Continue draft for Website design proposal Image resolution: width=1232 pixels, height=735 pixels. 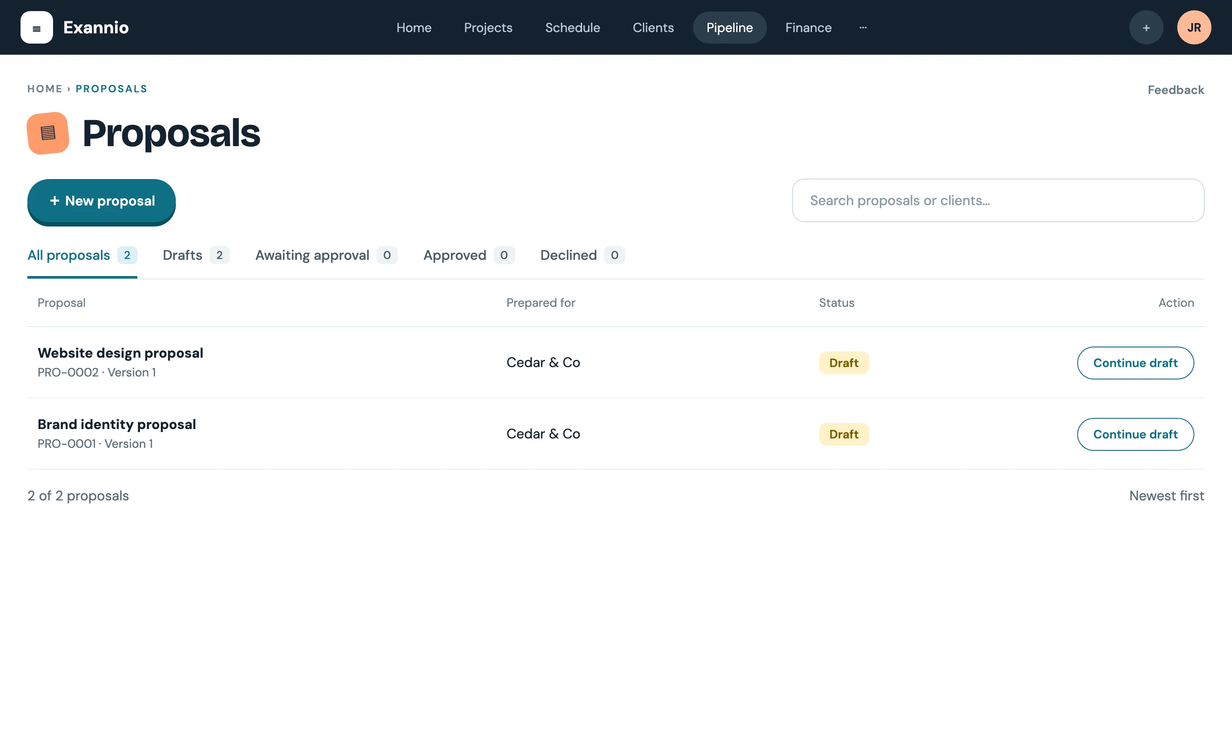(1135, 363)
